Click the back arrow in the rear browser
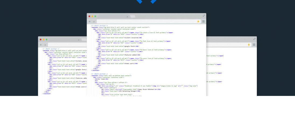 pyautogui.click(x=41, y=45)
